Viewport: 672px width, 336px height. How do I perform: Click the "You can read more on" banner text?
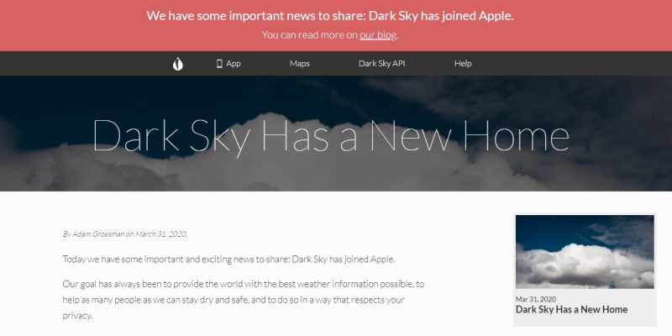309,35
